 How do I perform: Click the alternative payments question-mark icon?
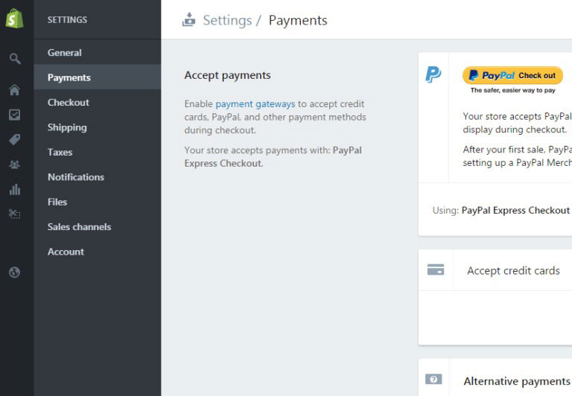pos(433,379)
